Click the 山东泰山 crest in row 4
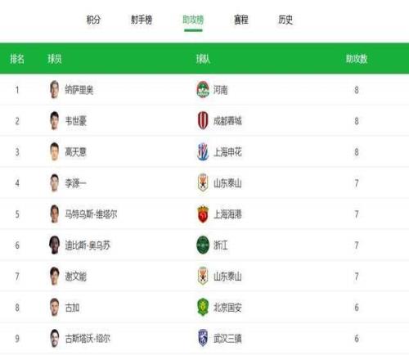 point(203,182)
